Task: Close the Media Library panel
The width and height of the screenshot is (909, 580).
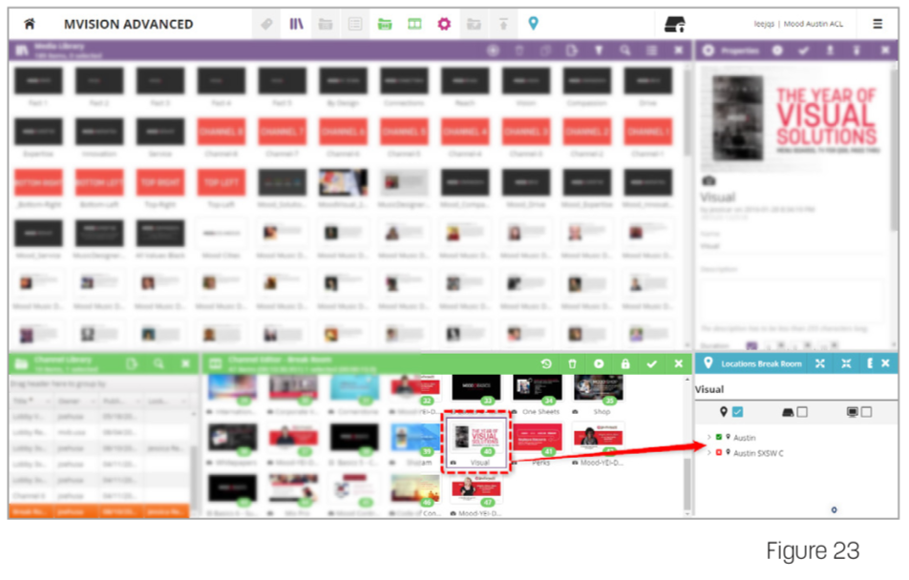Action: pyautogui.click(x=678, y=51)
